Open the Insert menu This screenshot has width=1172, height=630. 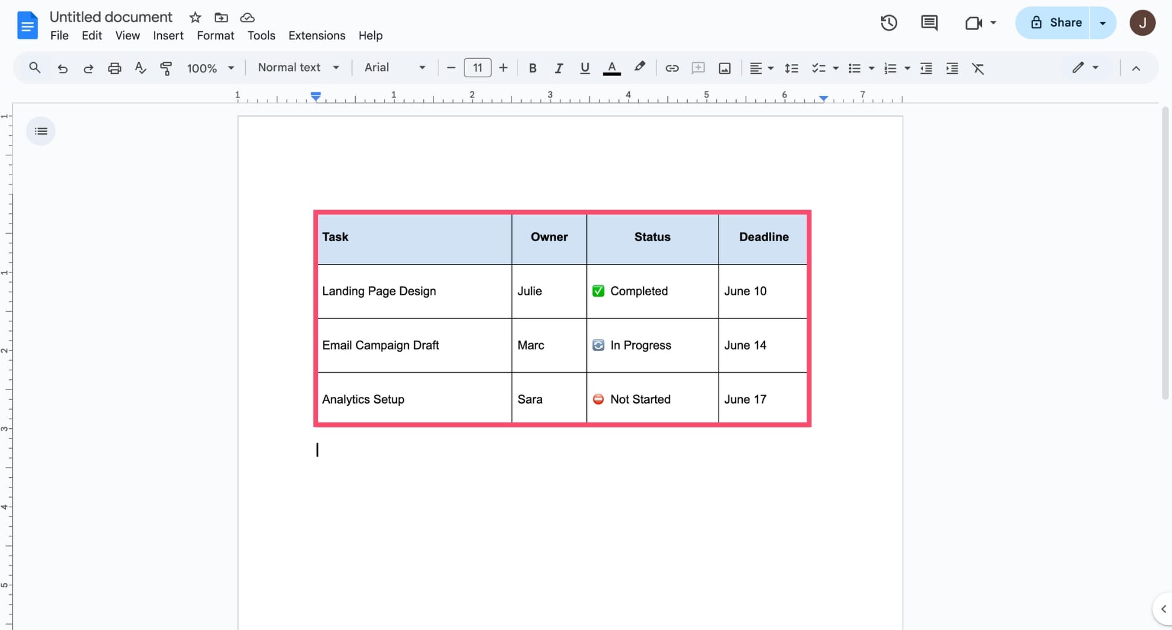(x=168, y=36)
